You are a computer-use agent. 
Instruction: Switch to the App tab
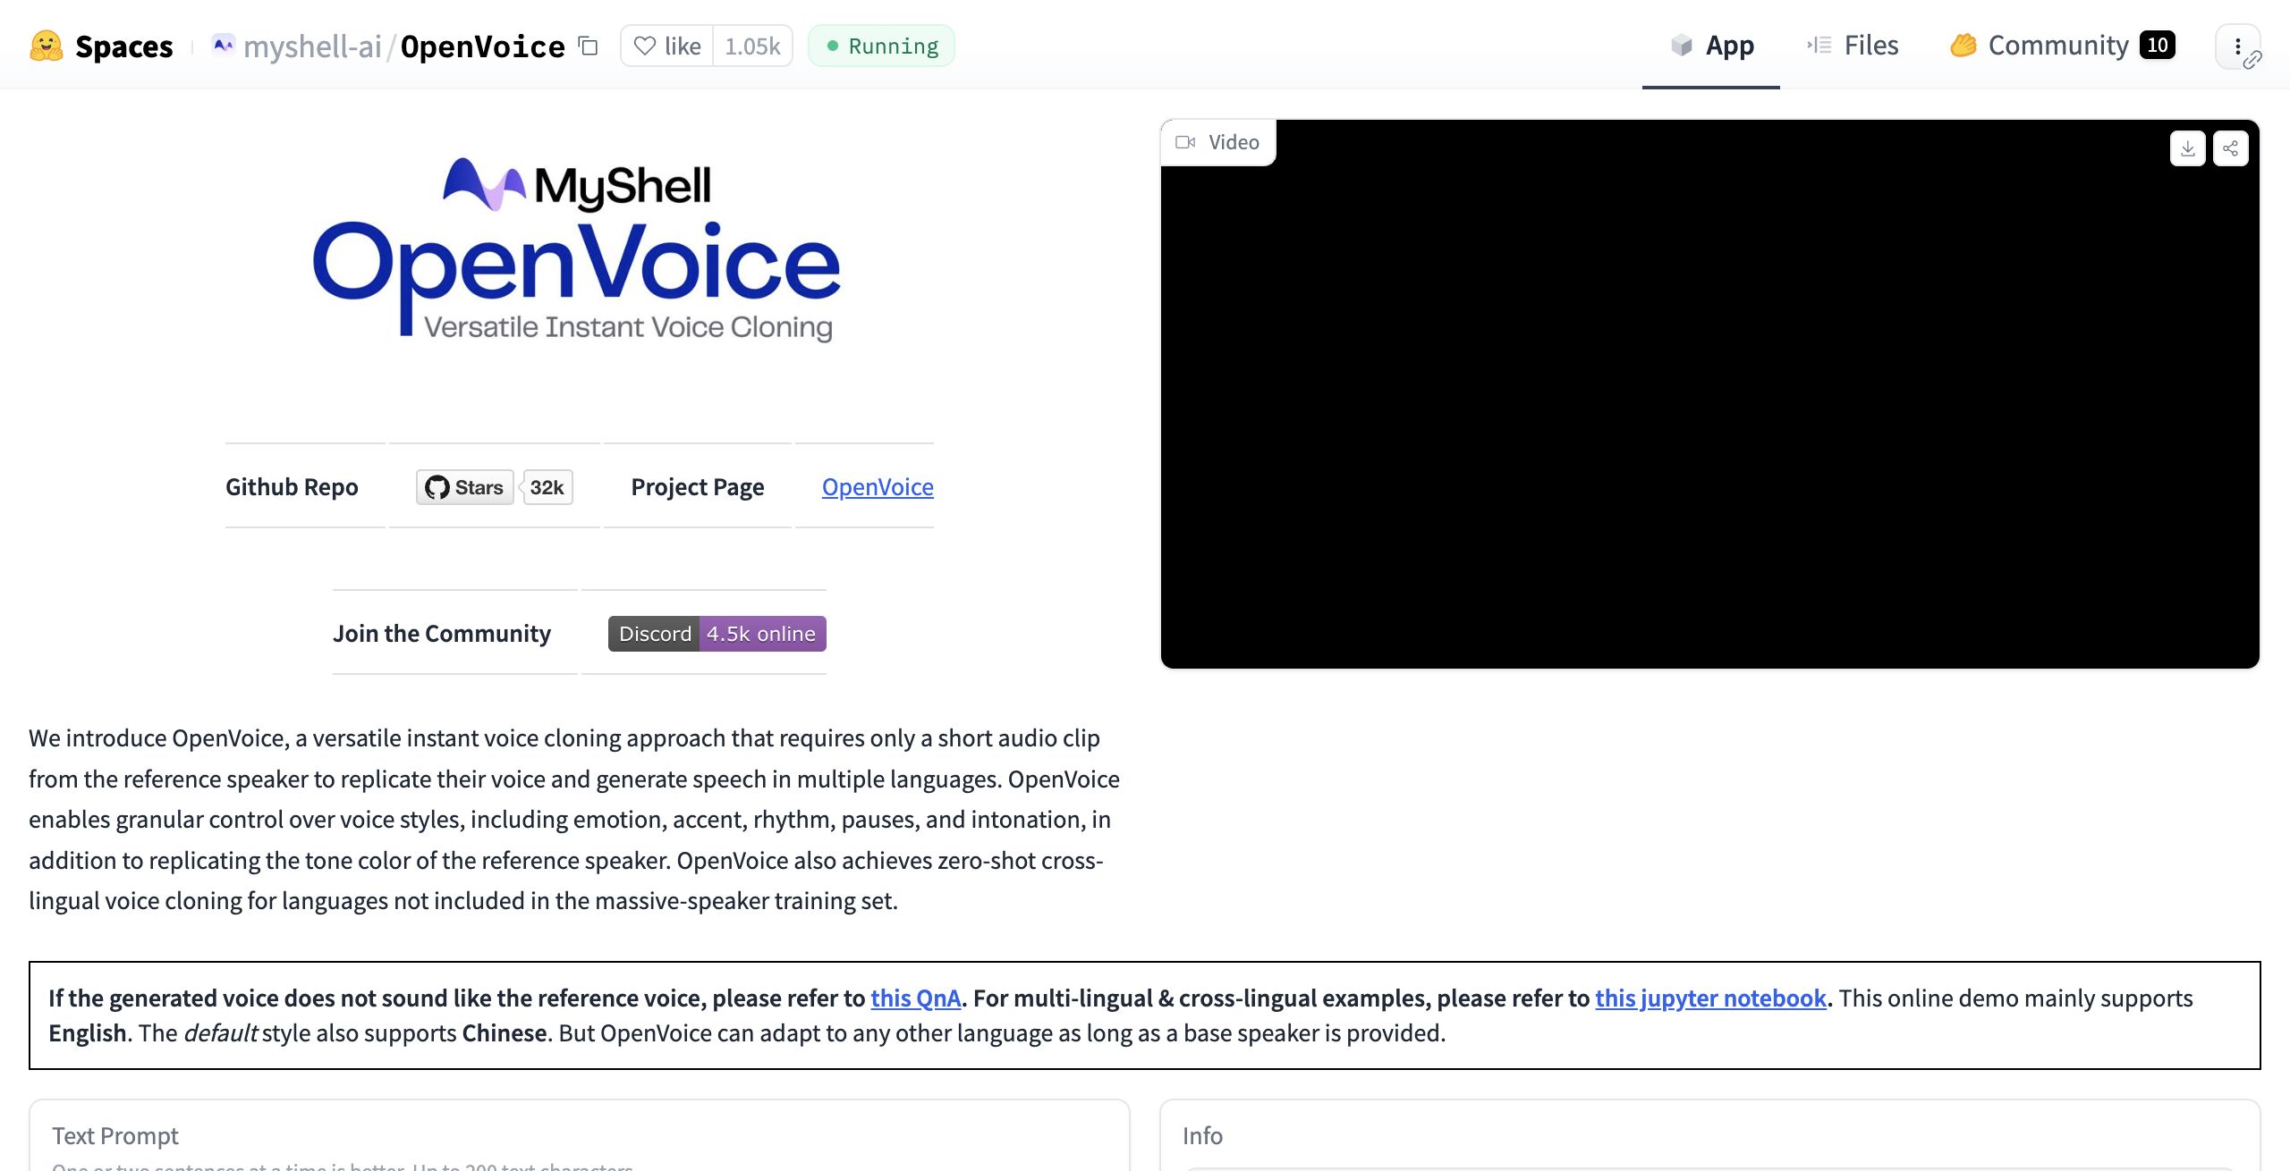click(1711, 46)
